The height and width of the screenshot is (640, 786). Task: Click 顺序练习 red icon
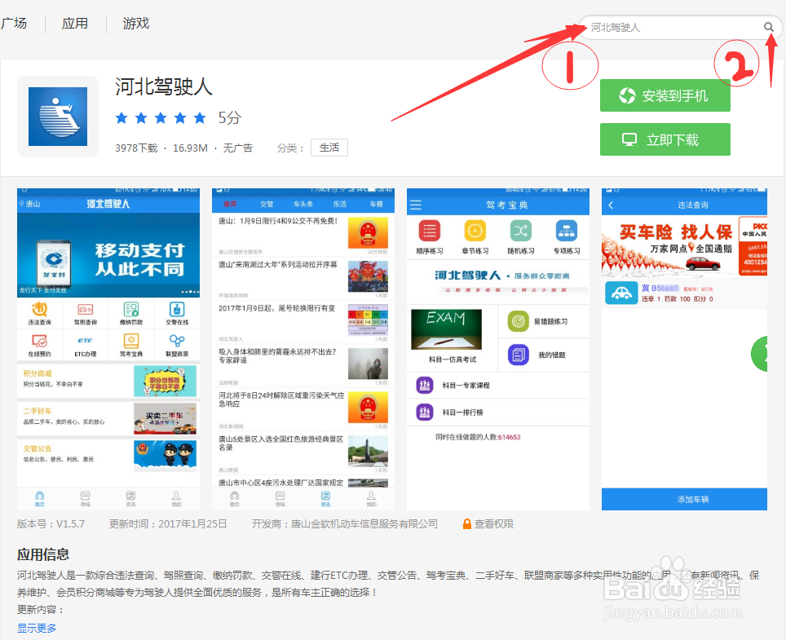430,231
